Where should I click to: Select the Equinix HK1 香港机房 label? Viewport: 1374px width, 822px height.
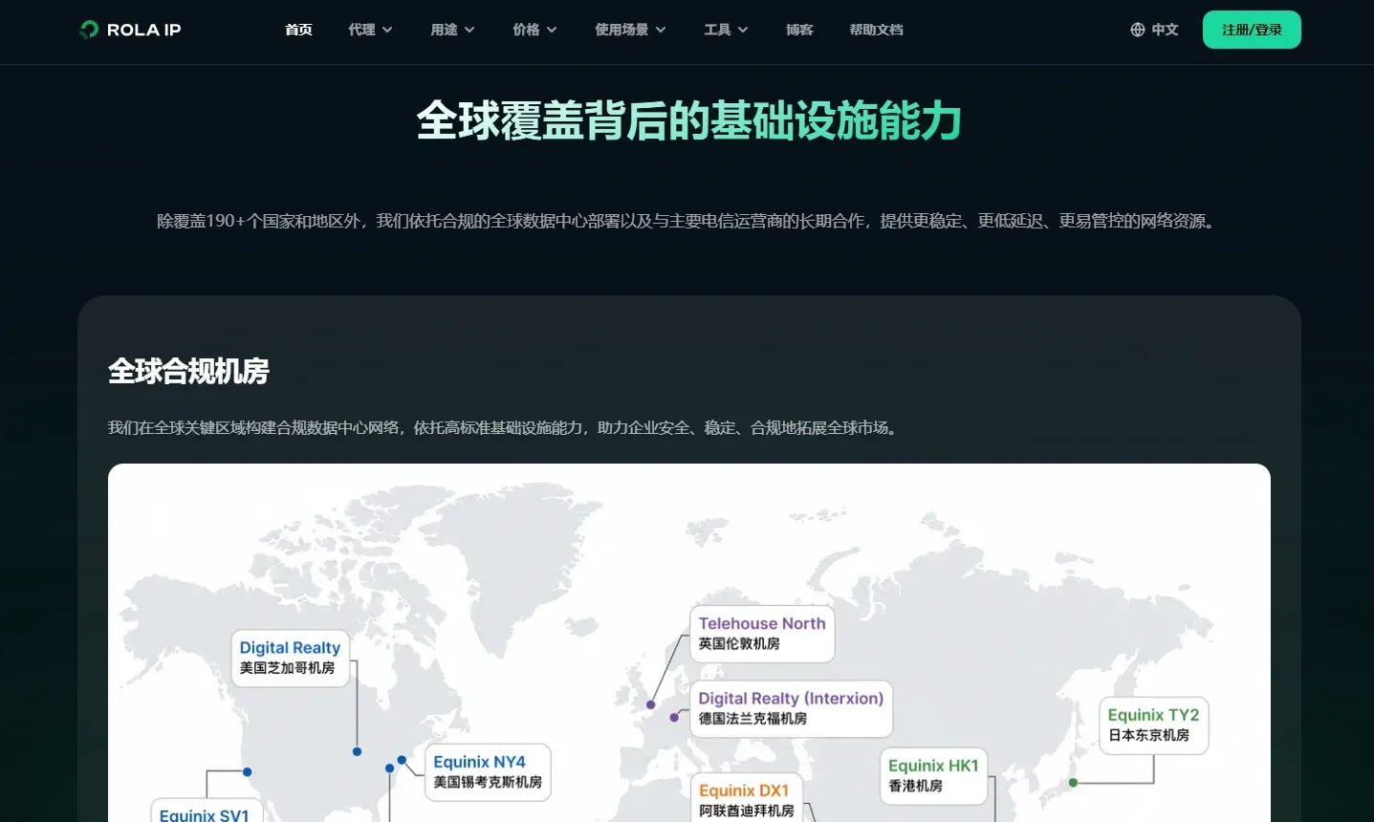[x=933, y=776]
